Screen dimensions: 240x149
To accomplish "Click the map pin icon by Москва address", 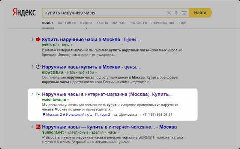I will point(43,114).
